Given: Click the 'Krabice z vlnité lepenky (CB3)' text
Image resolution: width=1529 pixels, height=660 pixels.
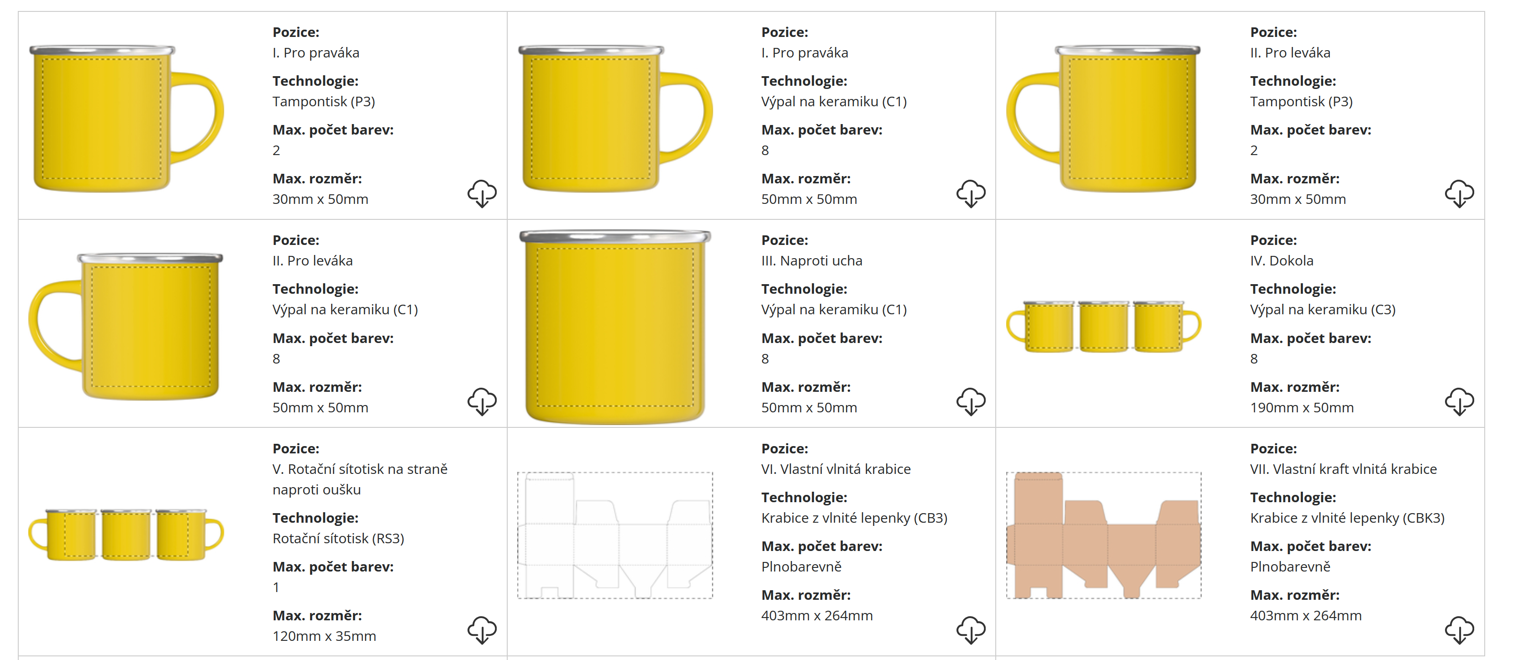Looking at the screenshot, I should pos(854,518).
